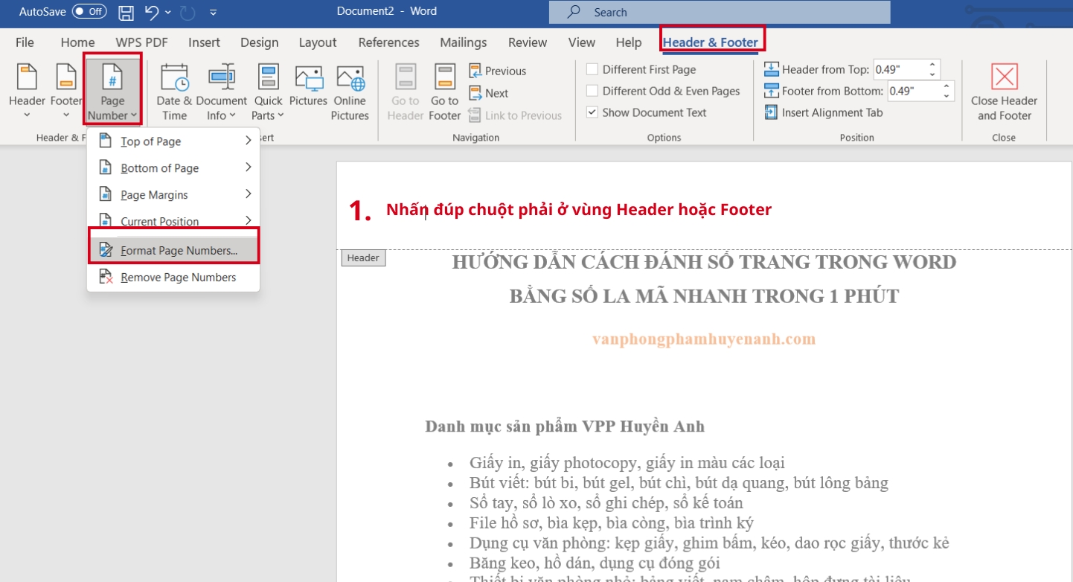Click the vanphongphamhuyenanh.com text
Screen dimensions: 1073x582
704,339
